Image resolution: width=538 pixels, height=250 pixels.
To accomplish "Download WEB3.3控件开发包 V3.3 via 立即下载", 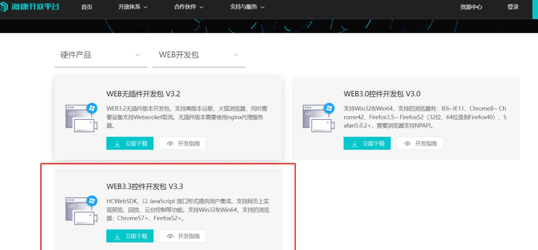I will (x=130, y=236).
